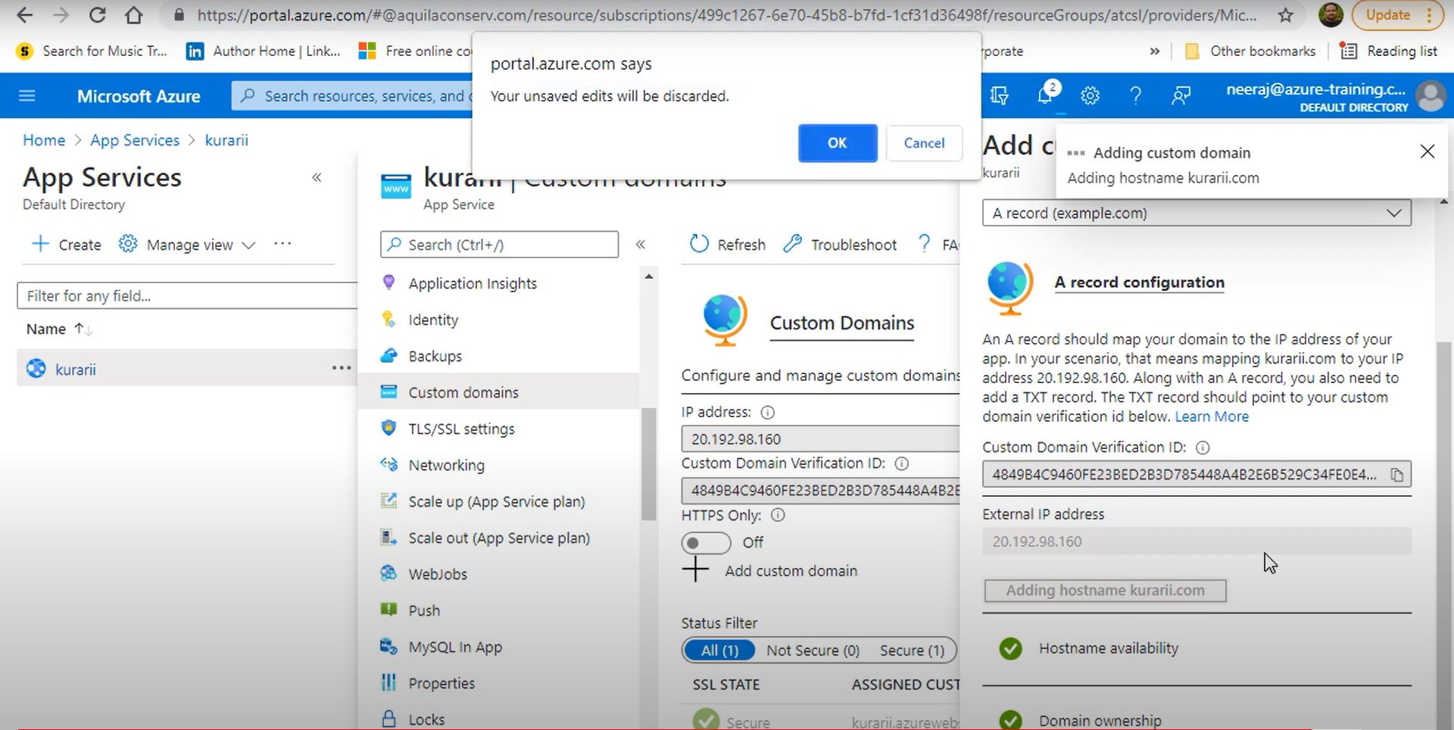1454x730 pixels.
Task: Open the browser Reading list
Action: 1389,51
